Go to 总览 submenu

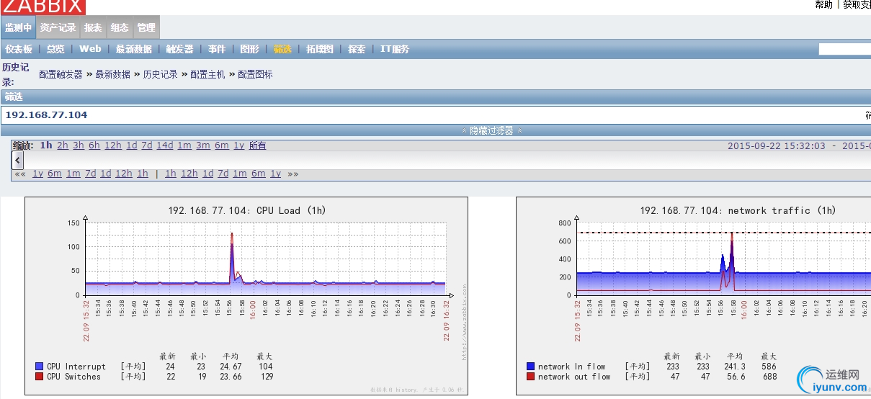(x=55, y=49)
